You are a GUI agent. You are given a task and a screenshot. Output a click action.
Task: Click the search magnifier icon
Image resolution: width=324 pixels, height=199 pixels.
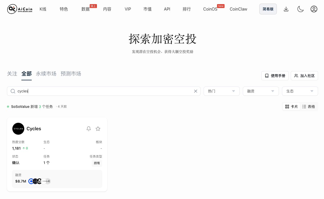point(13,91)
